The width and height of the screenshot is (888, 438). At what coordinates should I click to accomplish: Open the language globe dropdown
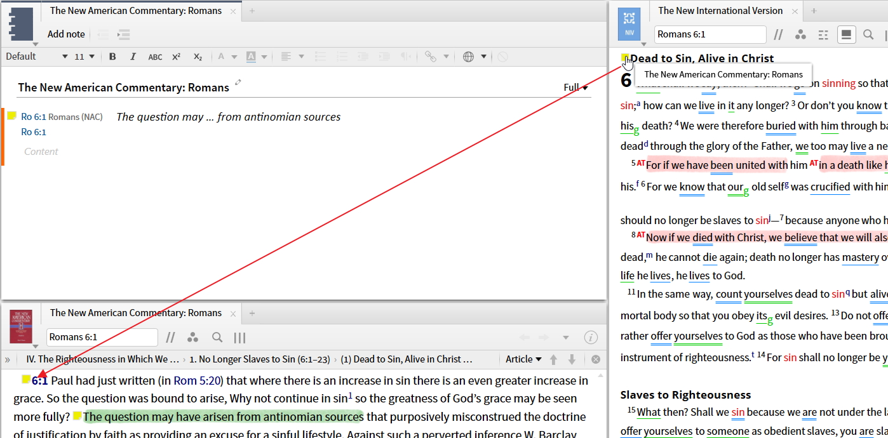pyautogui.click(x=474, y=56)
